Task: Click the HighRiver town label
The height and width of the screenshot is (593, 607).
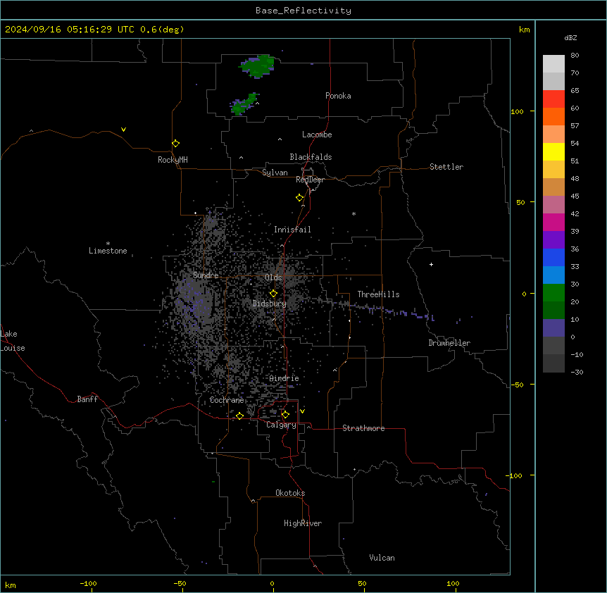Action: point(302,523)
